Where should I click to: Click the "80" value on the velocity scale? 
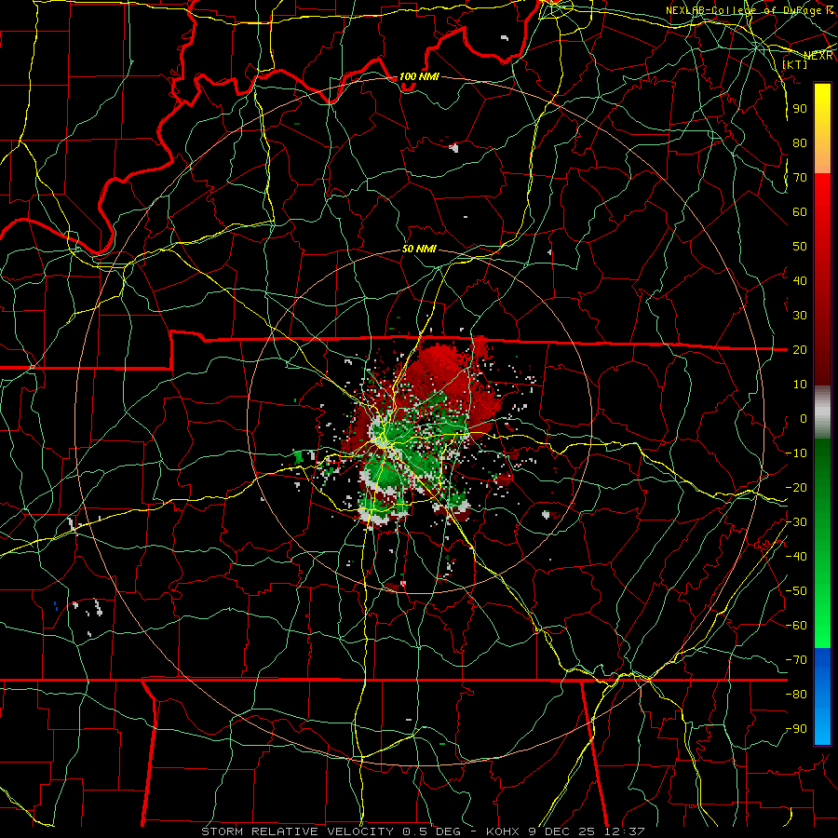800,142
